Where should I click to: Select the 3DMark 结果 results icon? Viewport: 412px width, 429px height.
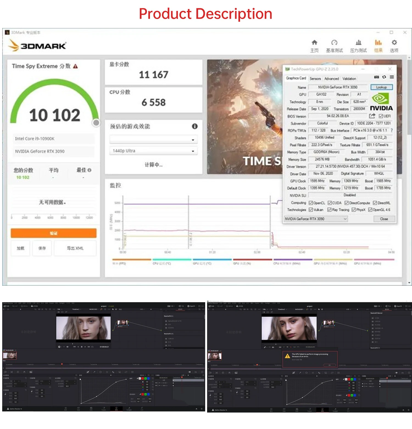tap(378, 43)
